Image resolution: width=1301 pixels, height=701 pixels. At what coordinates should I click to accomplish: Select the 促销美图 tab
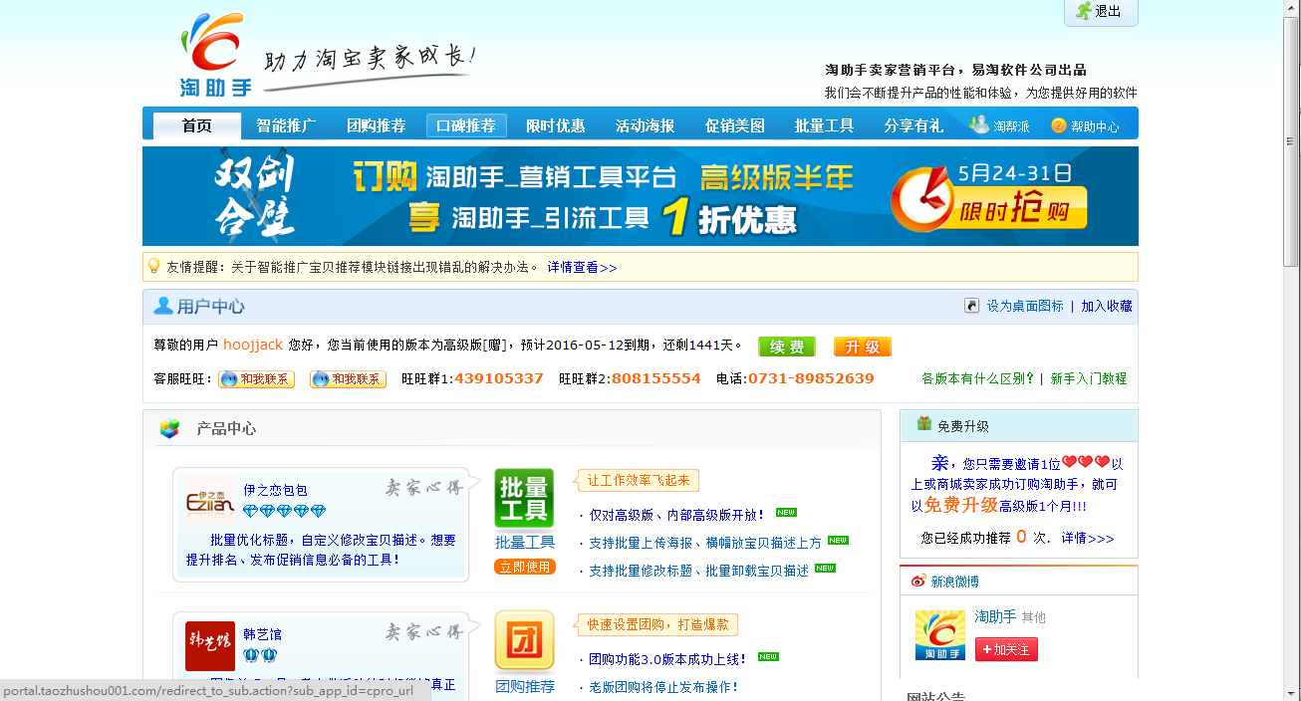click(x=734, y=124)
